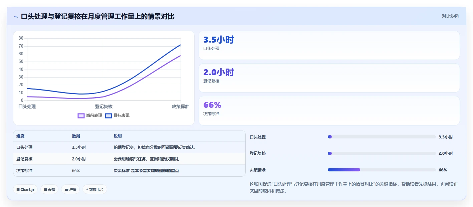Click the 口头处理 table row label
Image resolution: width=473 pixels, height=207 pixels.
point(24,147)
